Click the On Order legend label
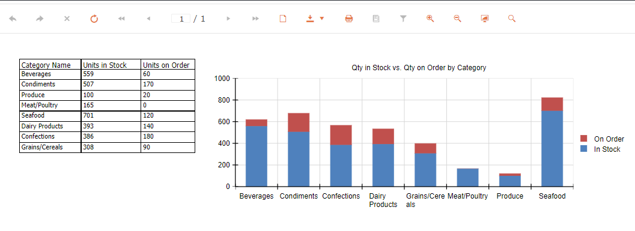635x231 pixels. [x=609, y=139]
